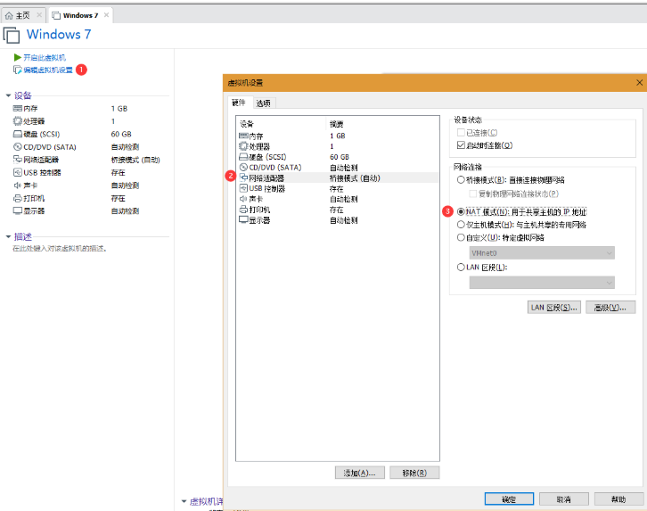This screenshot has height=511, width=647.
Task: Click the 确定 button
Action: [509, 499]
